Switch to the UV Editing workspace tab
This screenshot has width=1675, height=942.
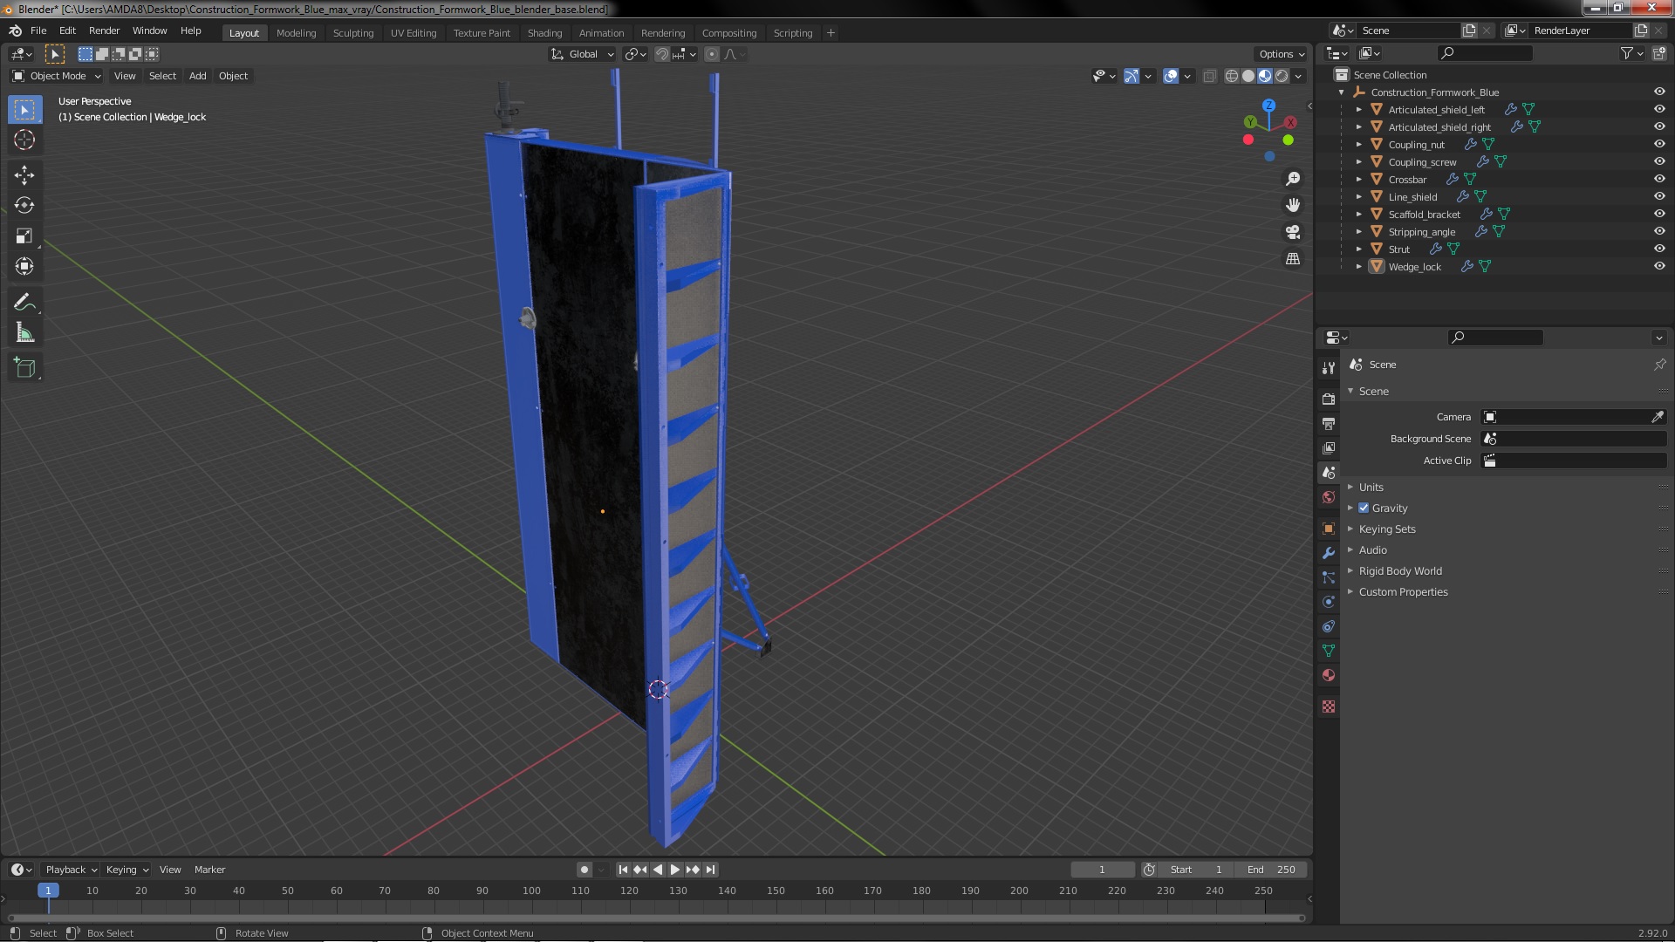click(414, 33)
